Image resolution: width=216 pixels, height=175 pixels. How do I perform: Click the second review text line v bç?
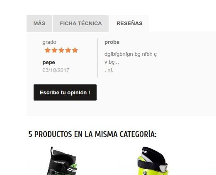pyautogui.click(x=112, y=62)
